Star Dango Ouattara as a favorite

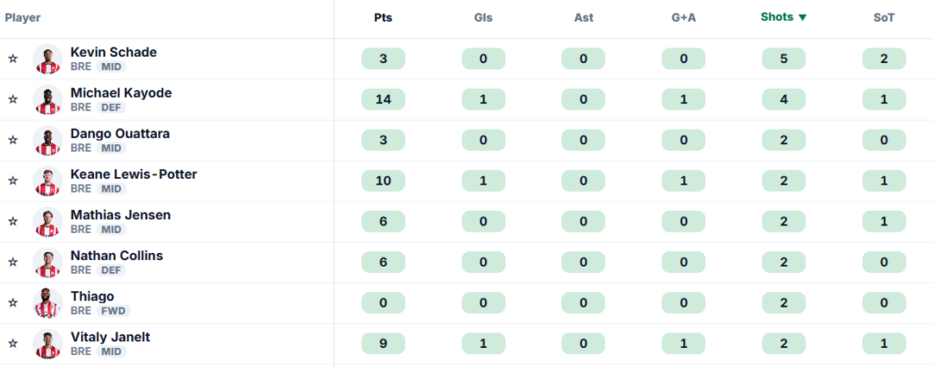(x=13, y=140)
